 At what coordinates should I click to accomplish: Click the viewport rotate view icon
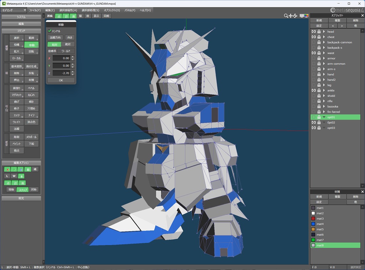[295, 16]
